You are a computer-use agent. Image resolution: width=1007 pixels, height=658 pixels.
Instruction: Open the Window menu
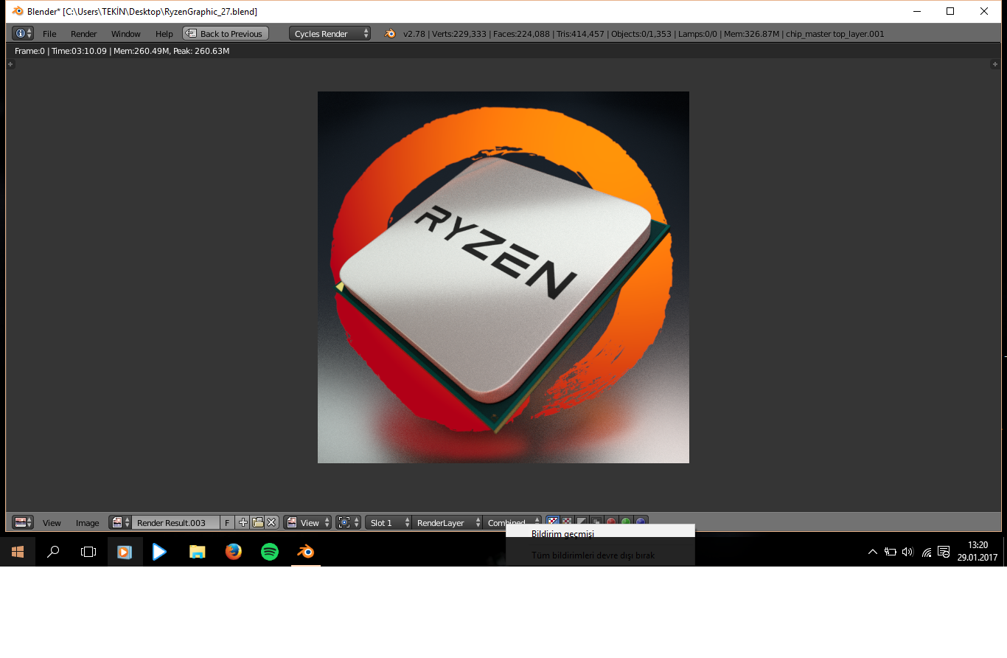126,34
